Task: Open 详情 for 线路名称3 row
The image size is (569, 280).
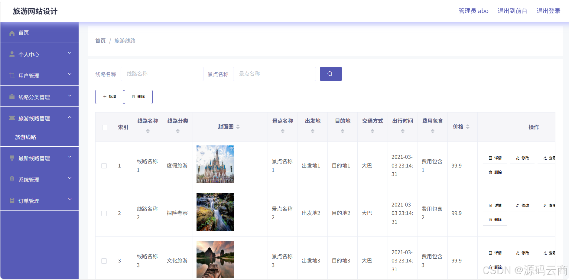Action: (495, 253)
